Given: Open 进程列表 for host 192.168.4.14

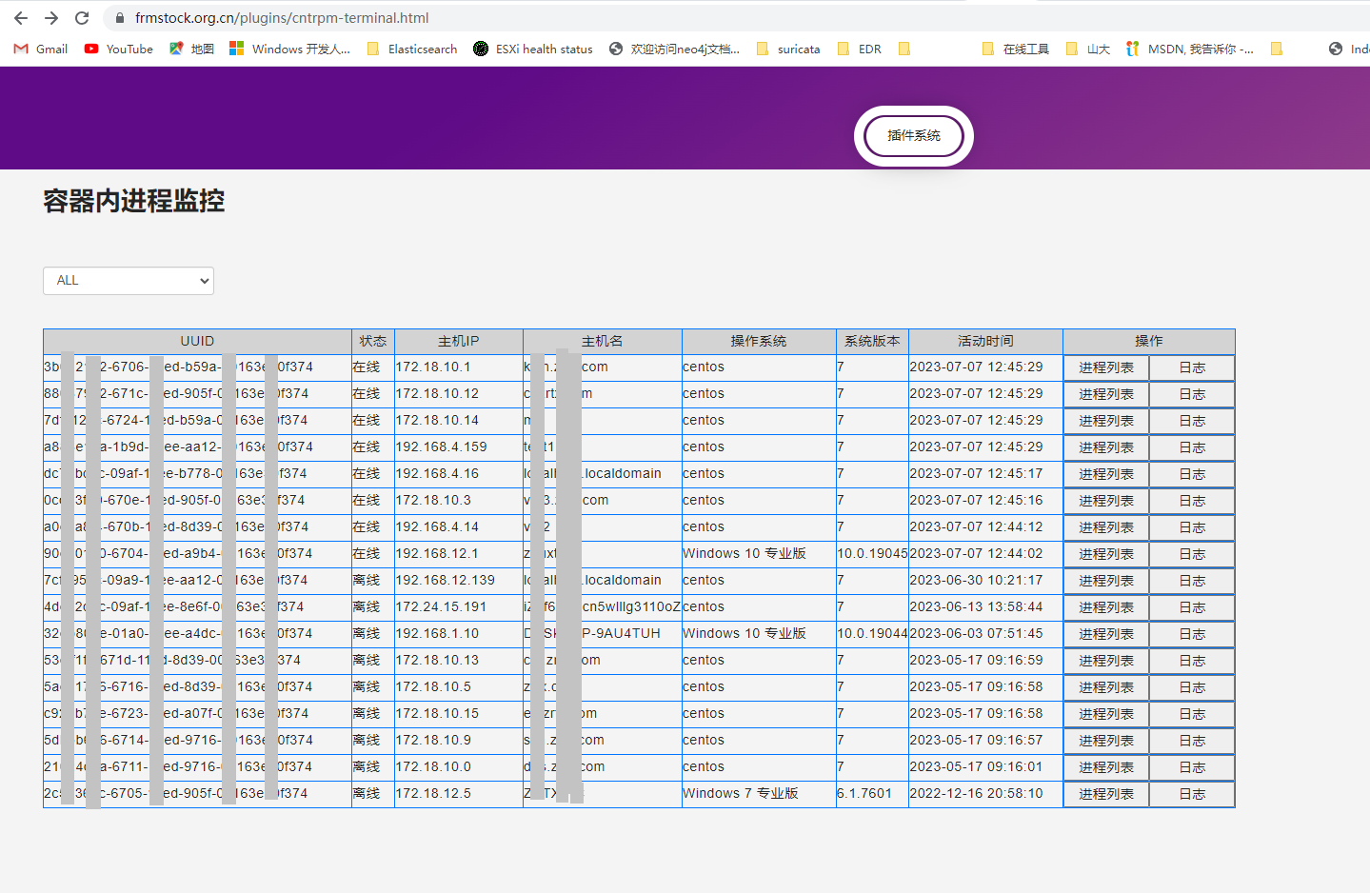Looking at the screenshot, I should (x=1106, y=527).
